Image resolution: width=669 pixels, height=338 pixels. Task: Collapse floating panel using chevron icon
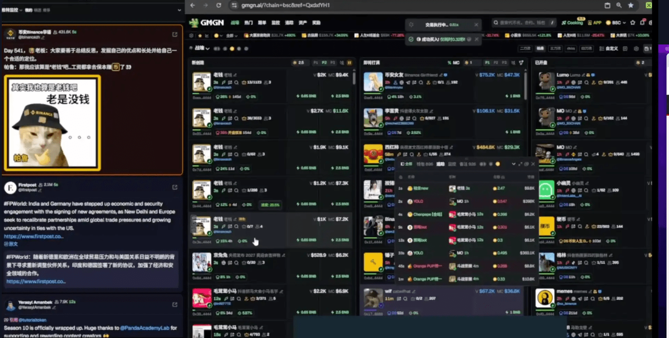point(513,164)
